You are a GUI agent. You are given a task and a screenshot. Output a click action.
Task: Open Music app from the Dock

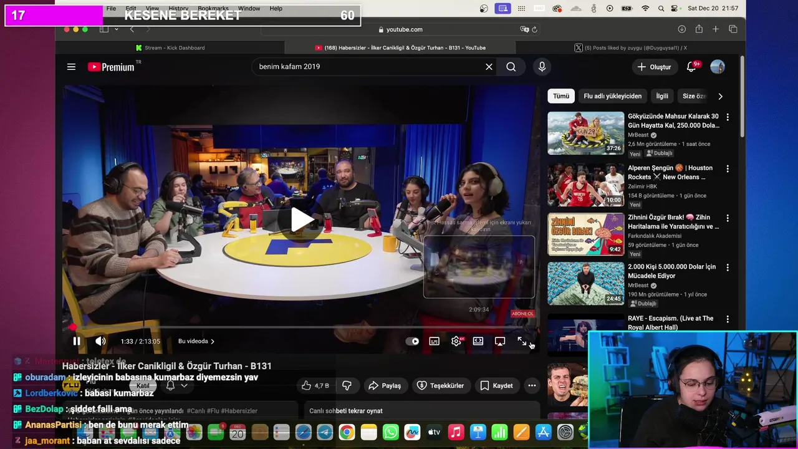pos(456,432)
